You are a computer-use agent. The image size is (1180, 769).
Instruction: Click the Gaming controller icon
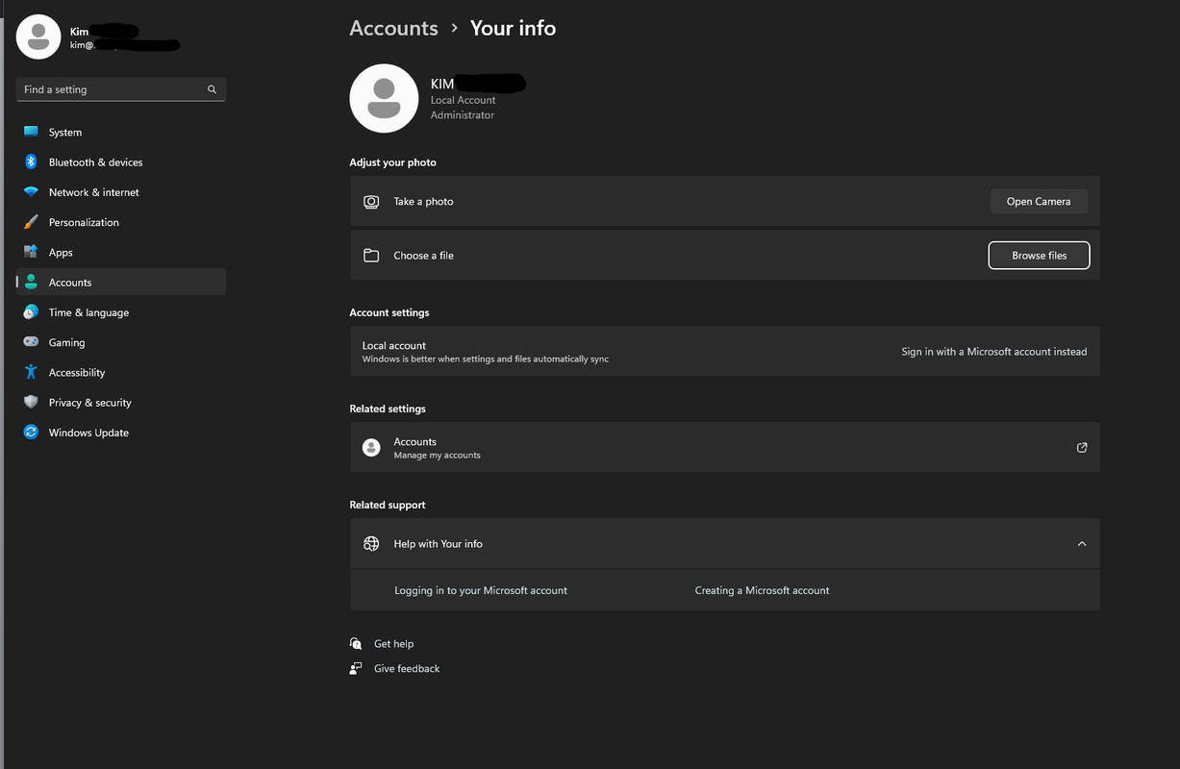point(31,341)
